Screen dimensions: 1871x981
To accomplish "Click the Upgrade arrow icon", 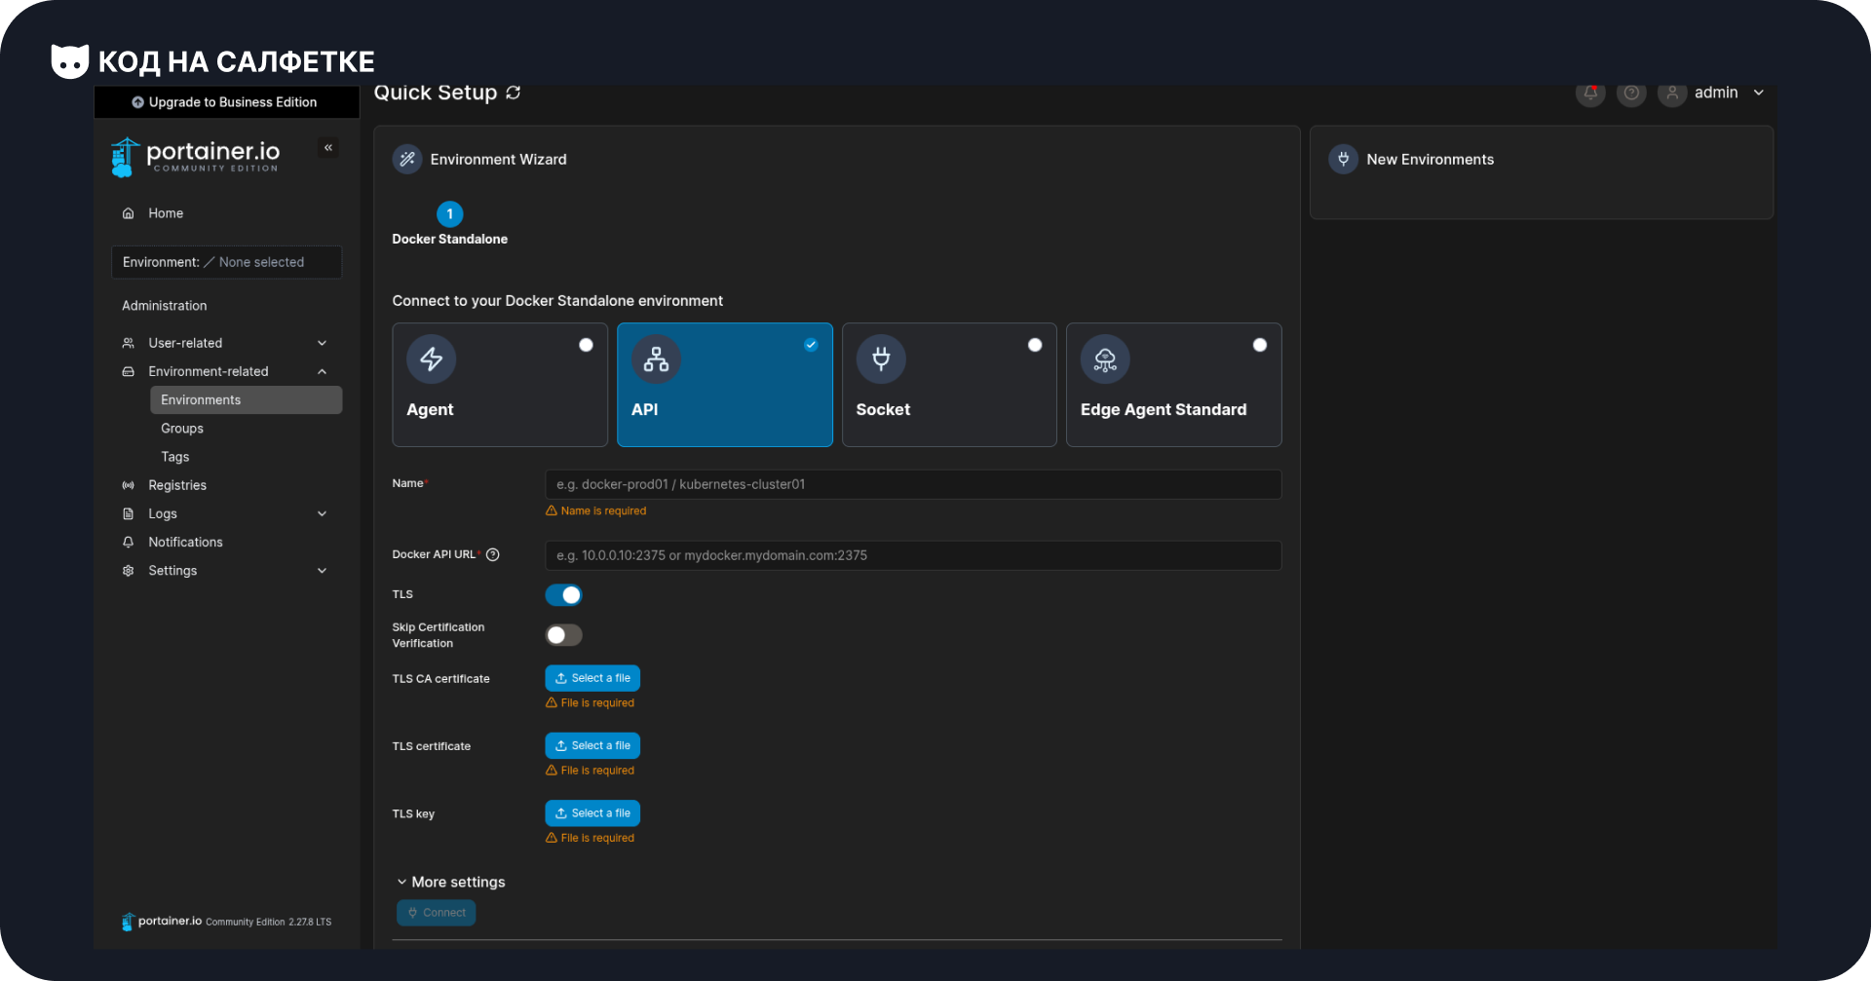I will (x=137, y=102).
